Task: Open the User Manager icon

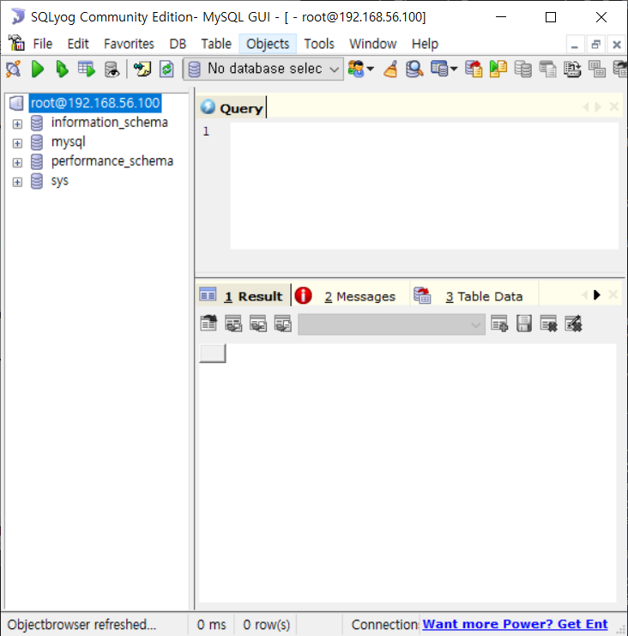Action: pyautogui.click(x=356, y=69)
